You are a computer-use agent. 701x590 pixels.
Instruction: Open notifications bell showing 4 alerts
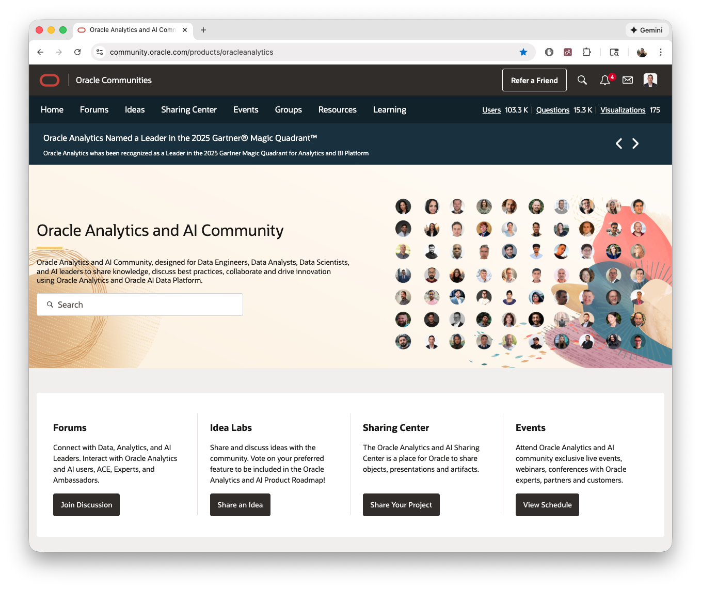604,80
